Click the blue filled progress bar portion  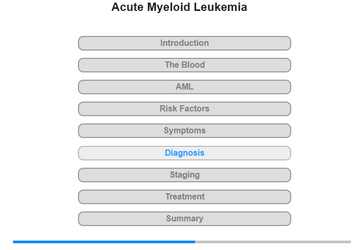(104, 242)
